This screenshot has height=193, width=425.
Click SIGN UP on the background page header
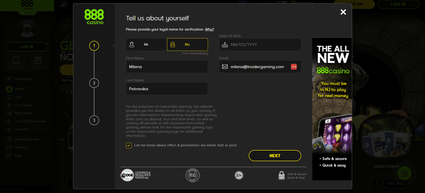354,4
